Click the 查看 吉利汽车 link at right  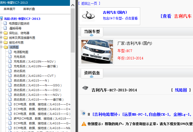click(176, 16)
